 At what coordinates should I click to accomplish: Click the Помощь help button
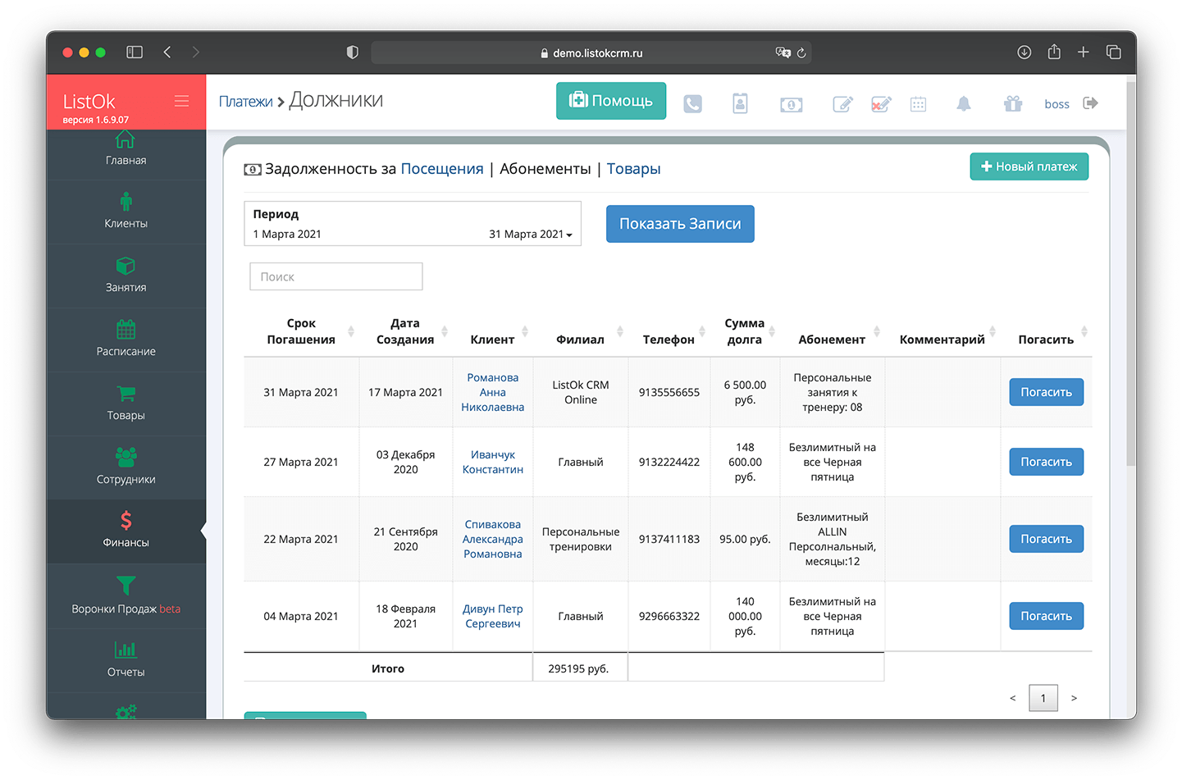coord(611,101)
